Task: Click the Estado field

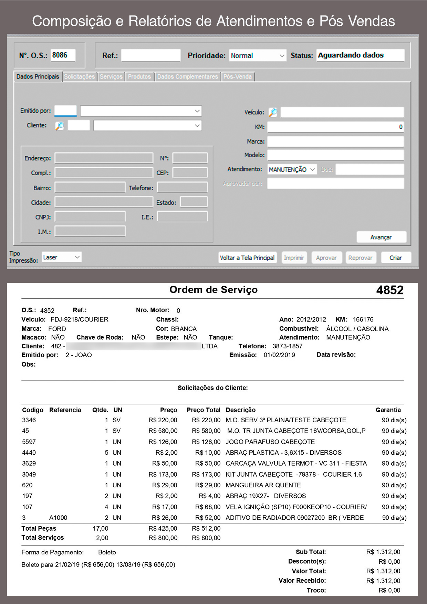Action: pos(194,202)
